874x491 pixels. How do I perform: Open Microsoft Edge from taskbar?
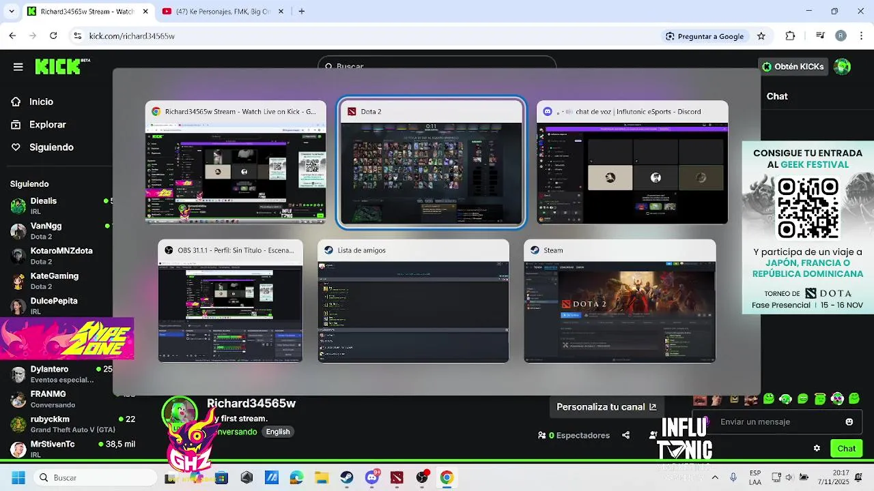[296, 477]
